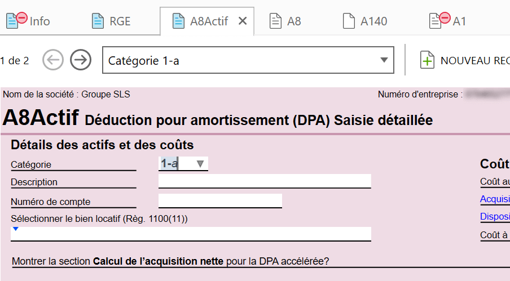Open the Catégorie 1-a record dropdown
The width and height of the screenshot is (510, 281).
pyautogui.click(x=248, y=60)
